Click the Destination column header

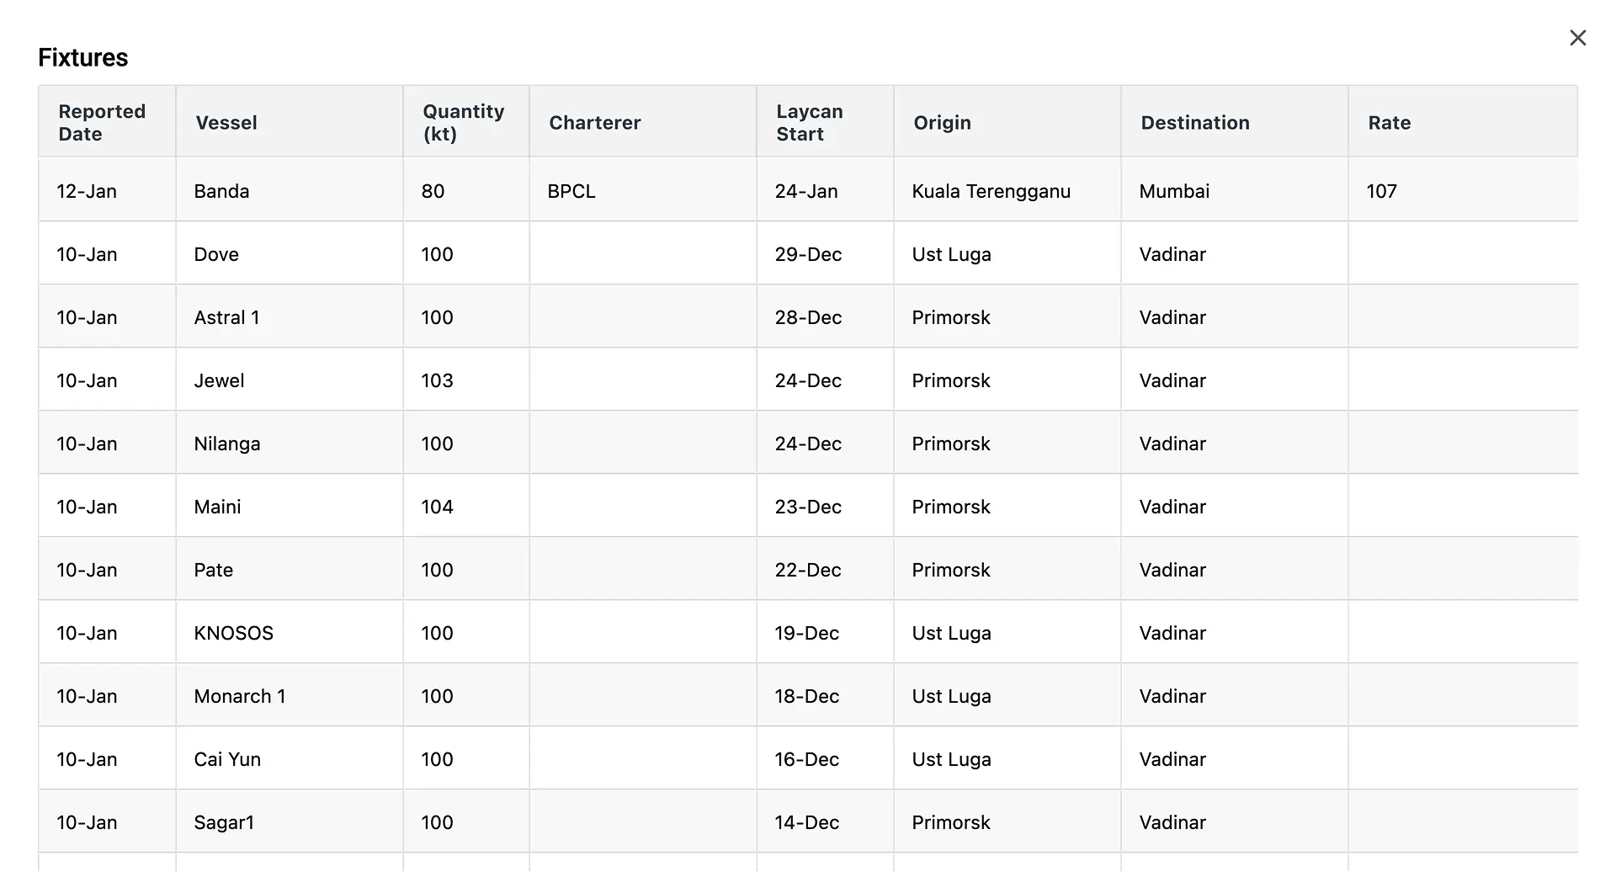[x=1195, y=121]
